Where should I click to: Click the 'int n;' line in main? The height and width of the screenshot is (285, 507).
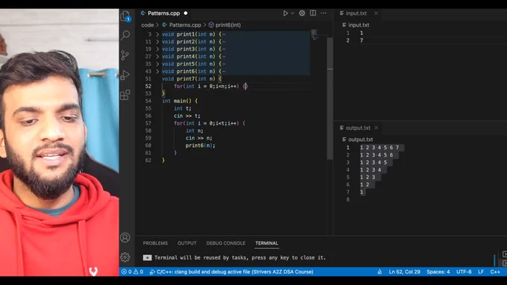[195, 131]
